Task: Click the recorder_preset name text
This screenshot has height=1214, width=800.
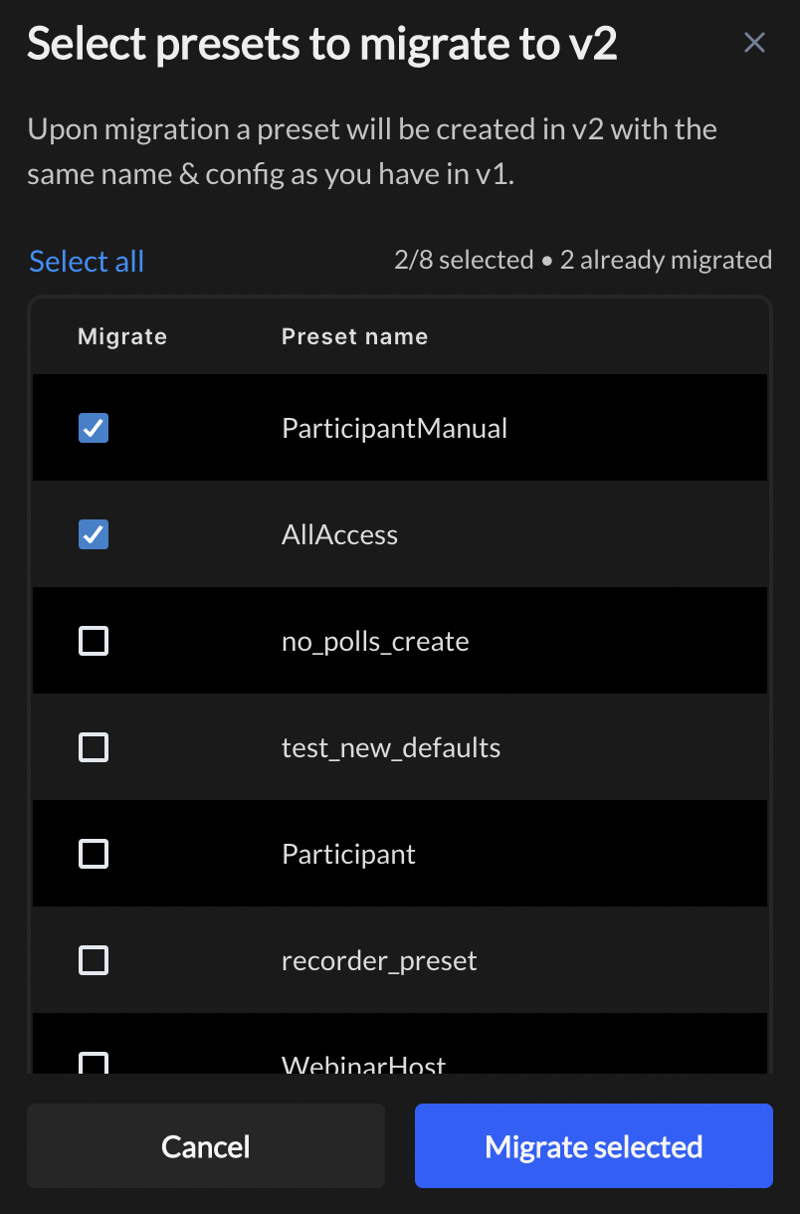Action: pos(379,960)
